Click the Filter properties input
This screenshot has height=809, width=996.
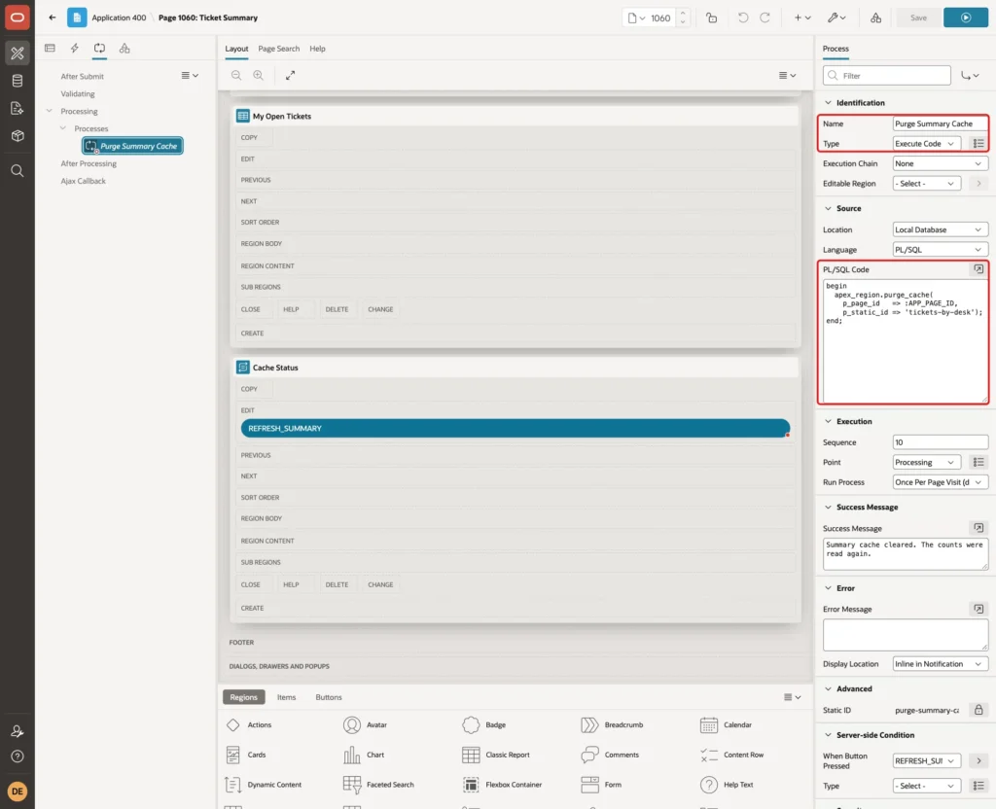pos(887,76)
